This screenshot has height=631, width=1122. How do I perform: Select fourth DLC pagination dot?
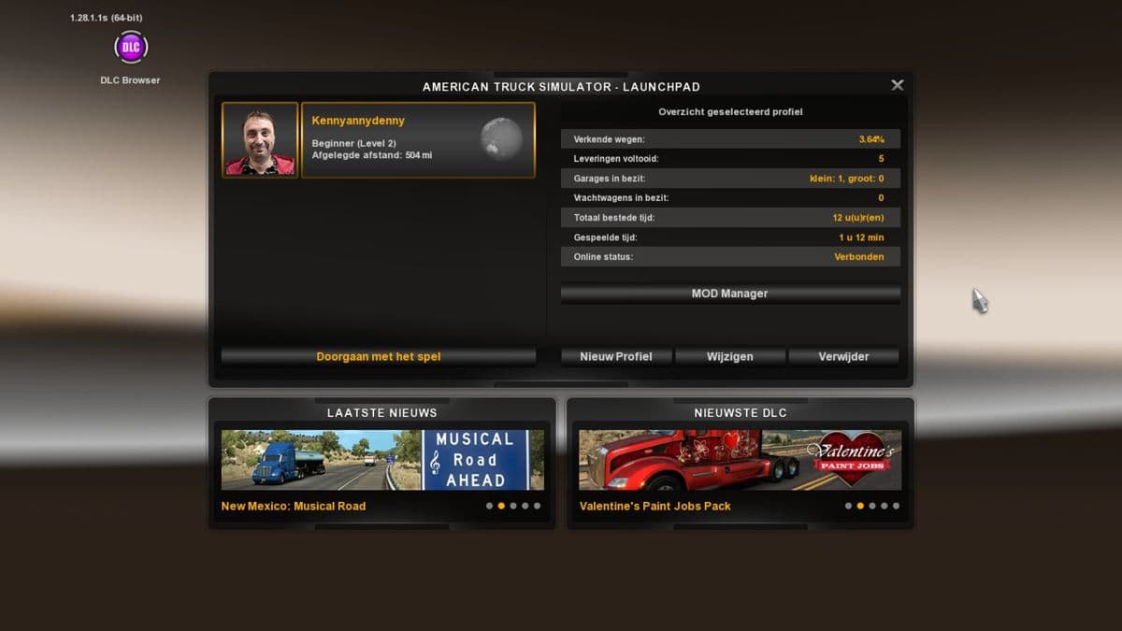point(884,506)
